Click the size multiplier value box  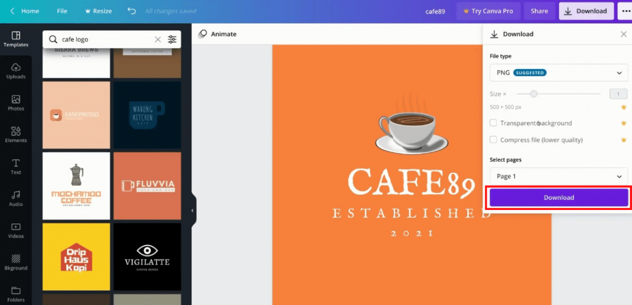pyautogui.click(x=618, y=94)
